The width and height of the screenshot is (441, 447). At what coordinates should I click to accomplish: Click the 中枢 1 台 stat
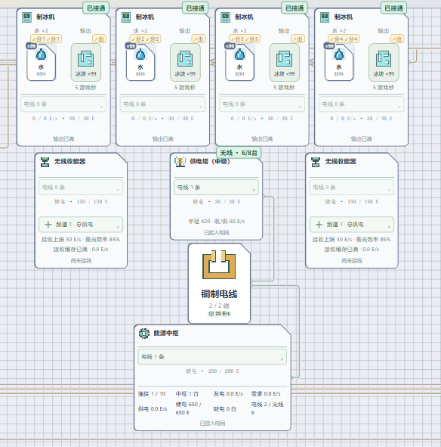pos(187,394)
